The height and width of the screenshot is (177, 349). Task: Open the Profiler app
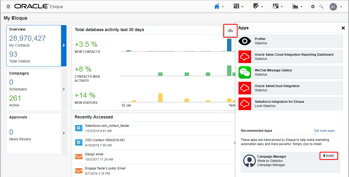290,41
